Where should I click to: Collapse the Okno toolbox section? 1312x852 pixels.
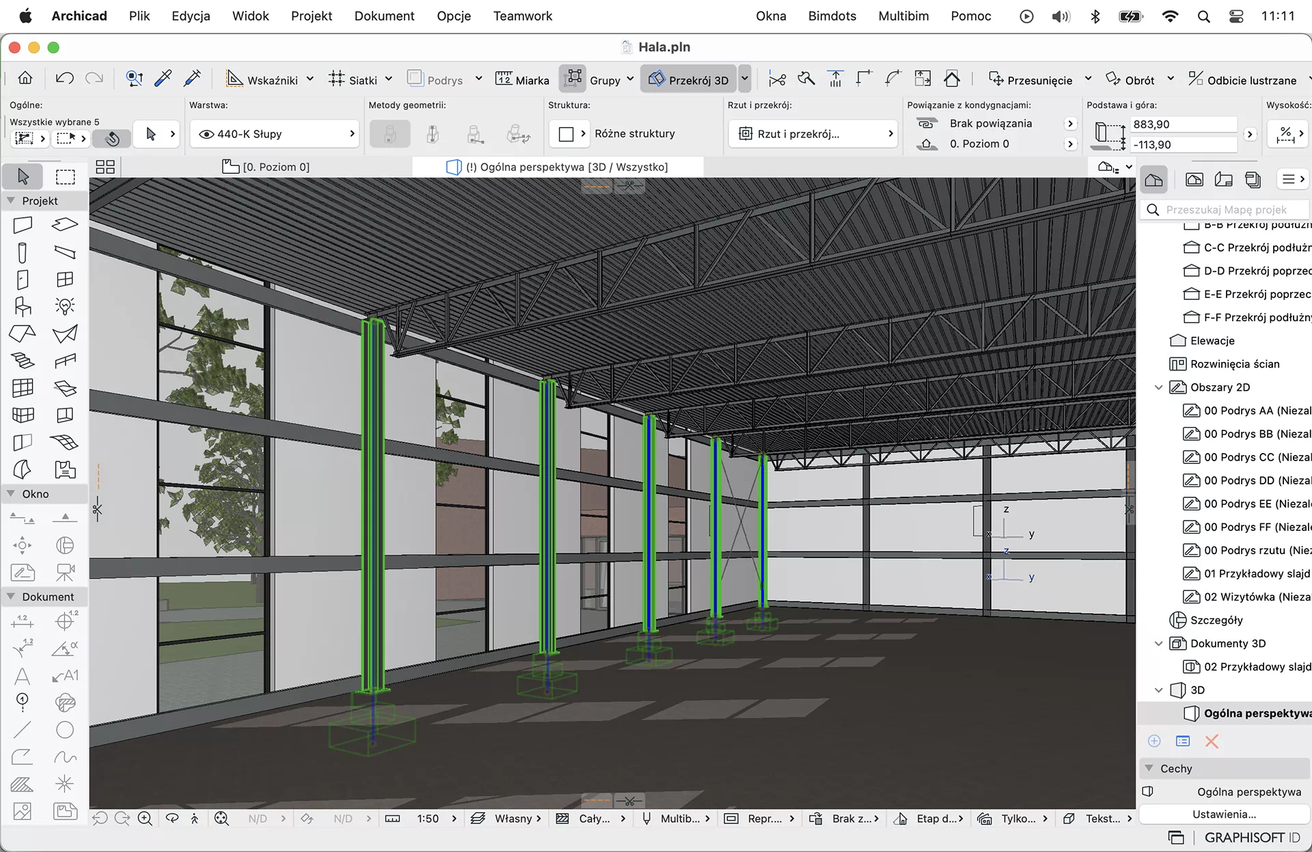(11, 493)
